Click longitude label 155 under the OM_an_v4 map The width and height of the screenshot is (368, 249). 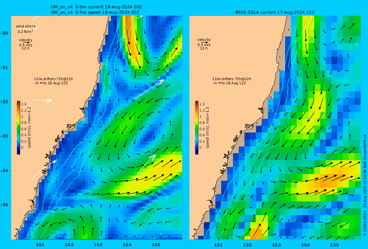(156, 245)
